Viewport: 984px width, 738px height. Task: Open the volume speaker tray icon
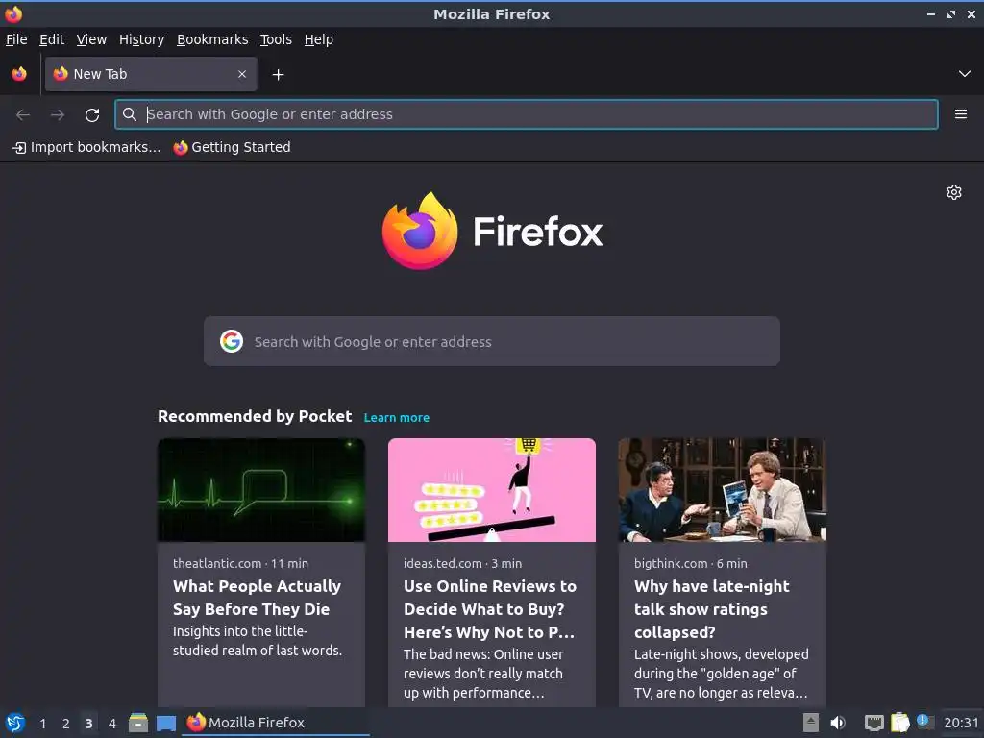838,723
